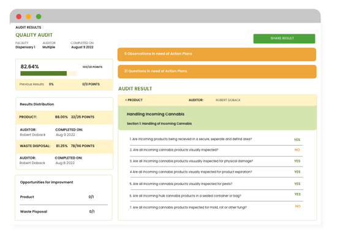Image resolution: width=337 pixels, height=234 pixels.
Task: Click YES answer for pests question
Action: click(297, 184)
